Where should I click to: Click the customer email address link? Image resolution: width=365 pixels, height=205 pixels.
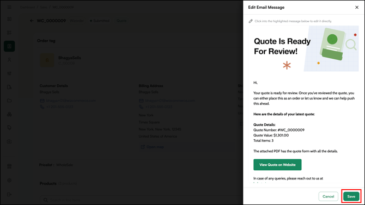pos(71,101)
